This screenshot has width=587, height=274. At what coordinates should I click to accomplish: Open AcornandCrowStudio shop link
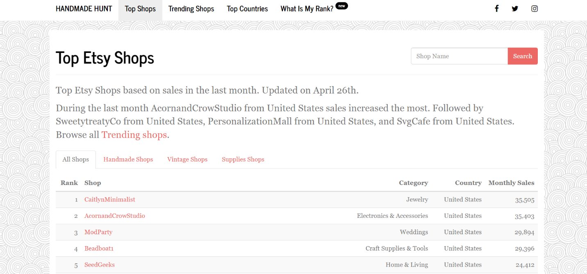point(115,216)
